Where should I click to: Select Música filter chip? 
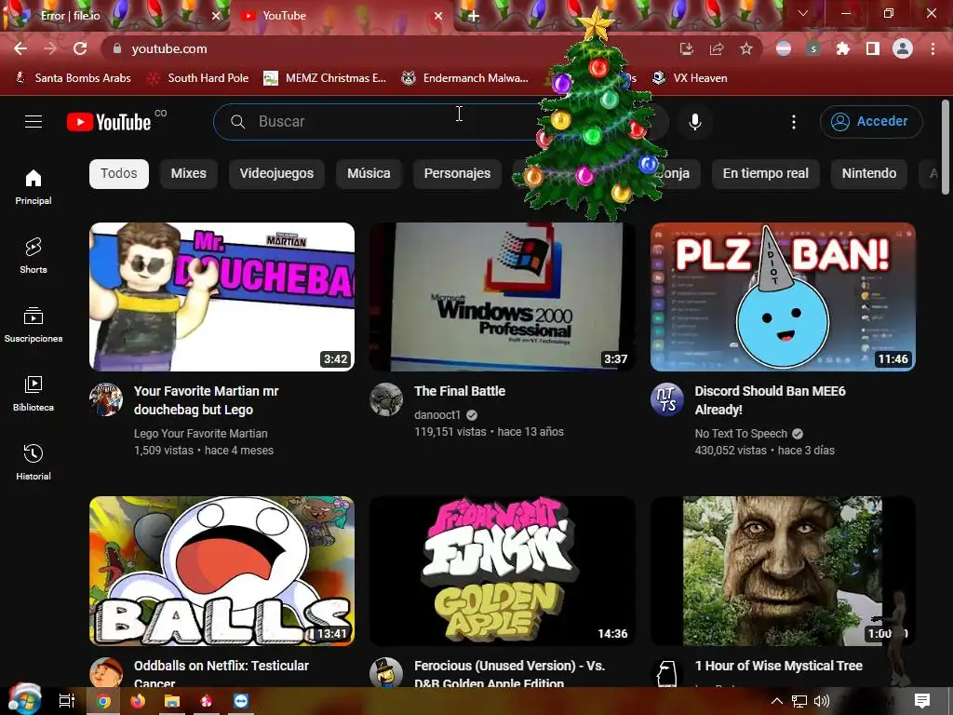pyautogui.click(x=369, y=174)
